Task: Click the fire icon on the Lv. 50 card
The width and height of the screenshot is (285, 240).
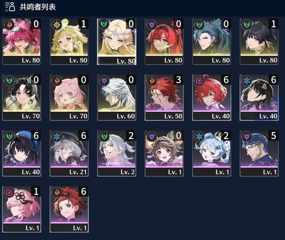Action: (152, 80)
